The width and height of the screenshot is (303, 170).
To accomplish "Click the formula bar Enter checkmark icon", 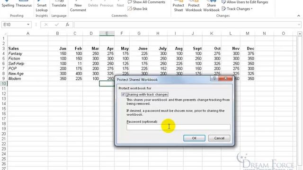I will 57,25.
